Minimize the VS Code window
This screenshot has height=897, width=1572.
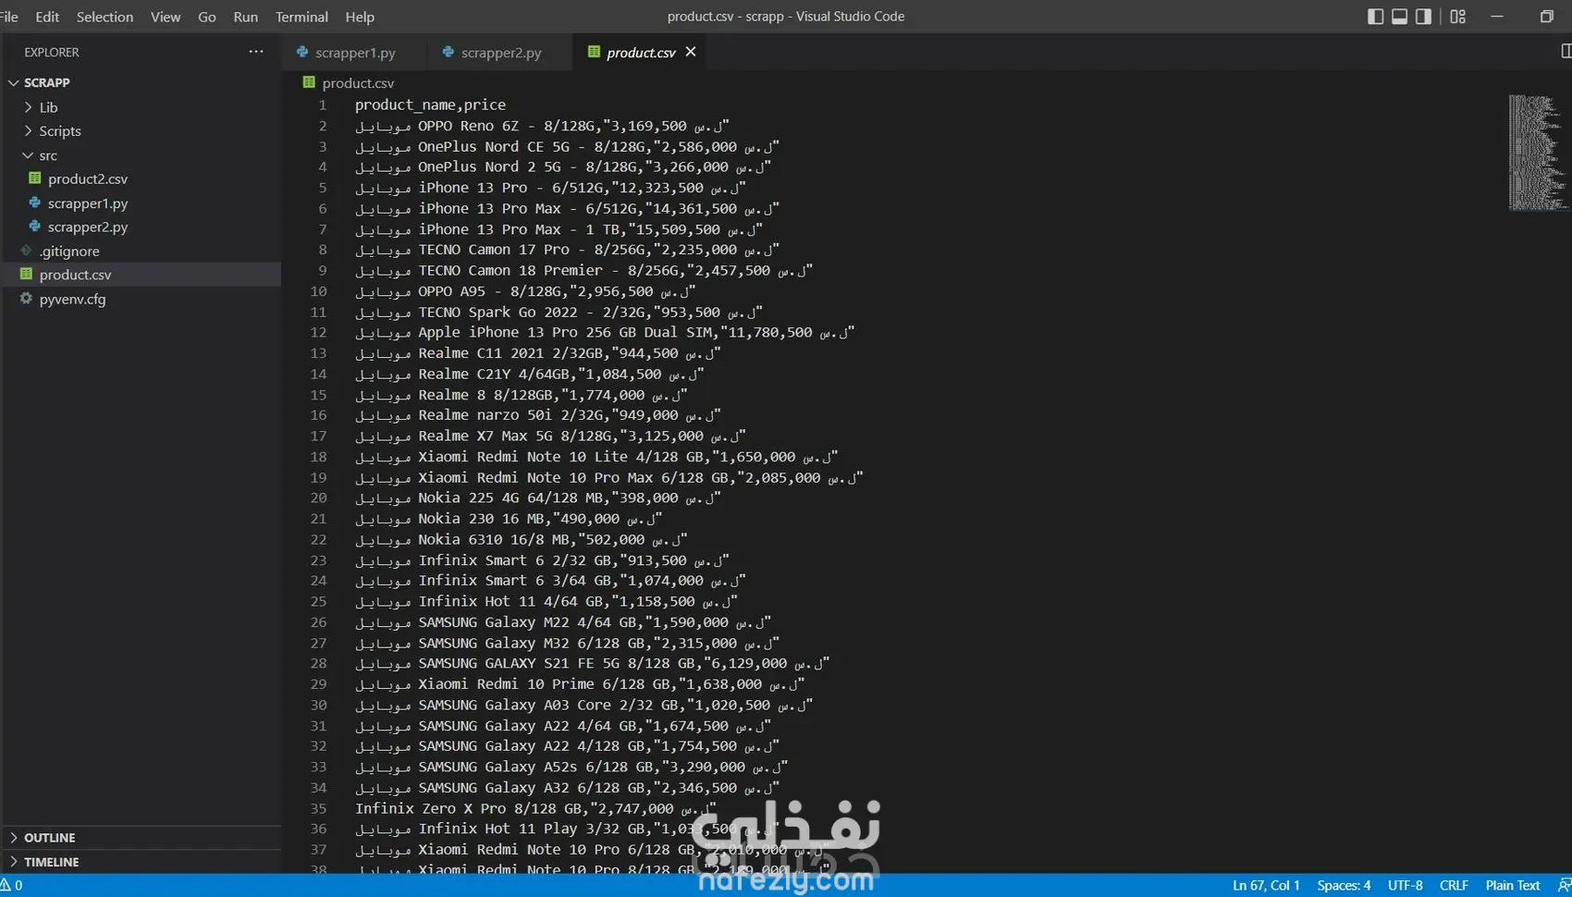[x=1497, y=17]
